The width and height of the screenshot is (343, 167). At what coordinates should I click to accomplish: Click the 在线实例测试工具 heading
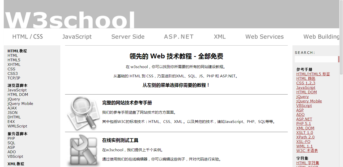tap(120, 140)
